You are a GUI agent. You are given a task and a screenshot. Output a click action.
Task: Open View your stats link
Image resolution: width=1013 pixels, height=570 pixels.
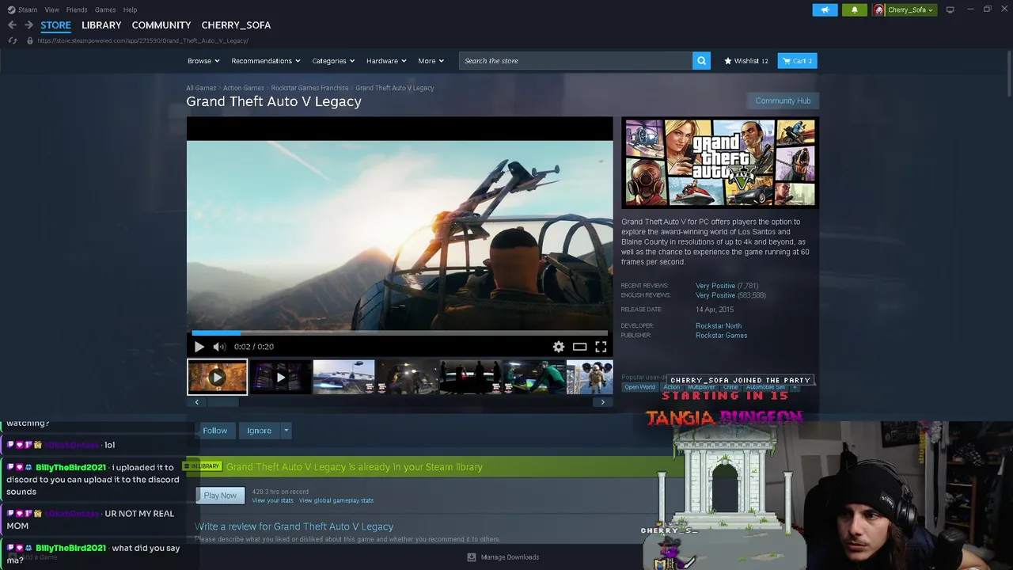point(272,500)
